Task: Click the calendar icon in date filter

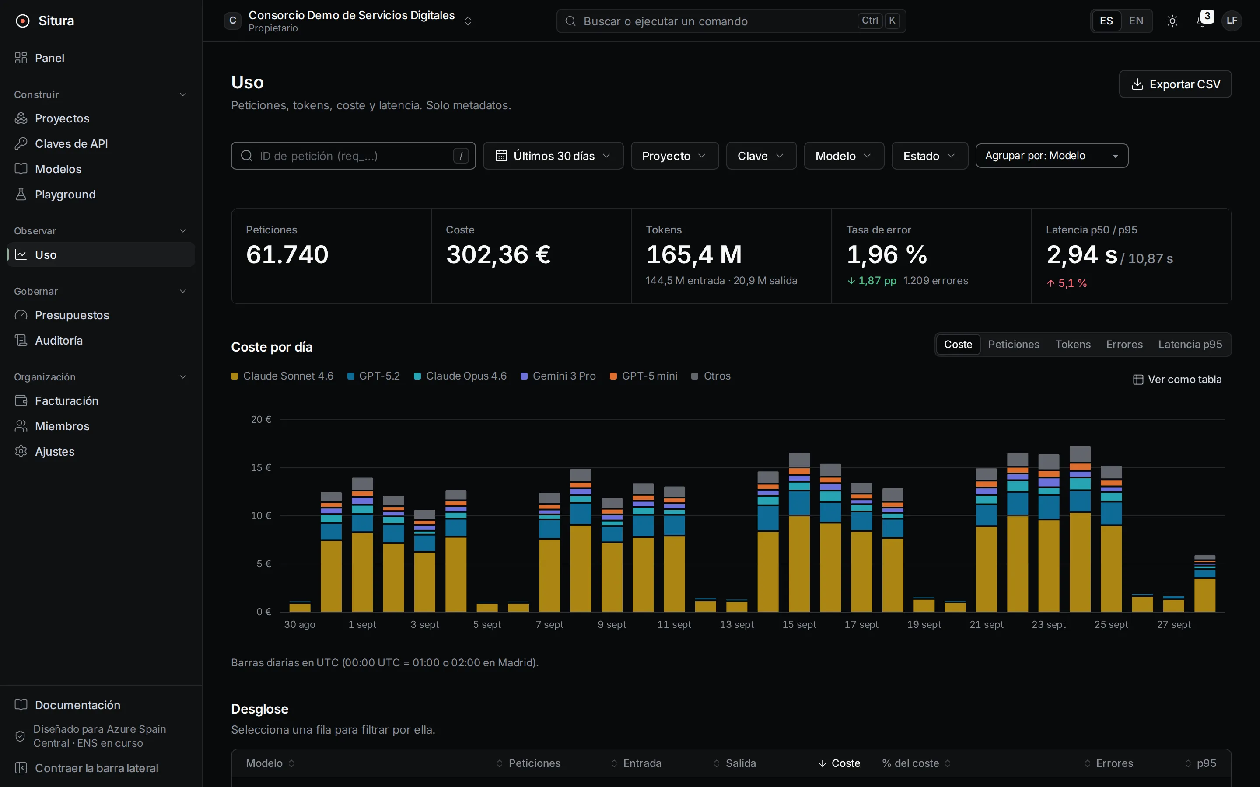Action: (501, 156)
